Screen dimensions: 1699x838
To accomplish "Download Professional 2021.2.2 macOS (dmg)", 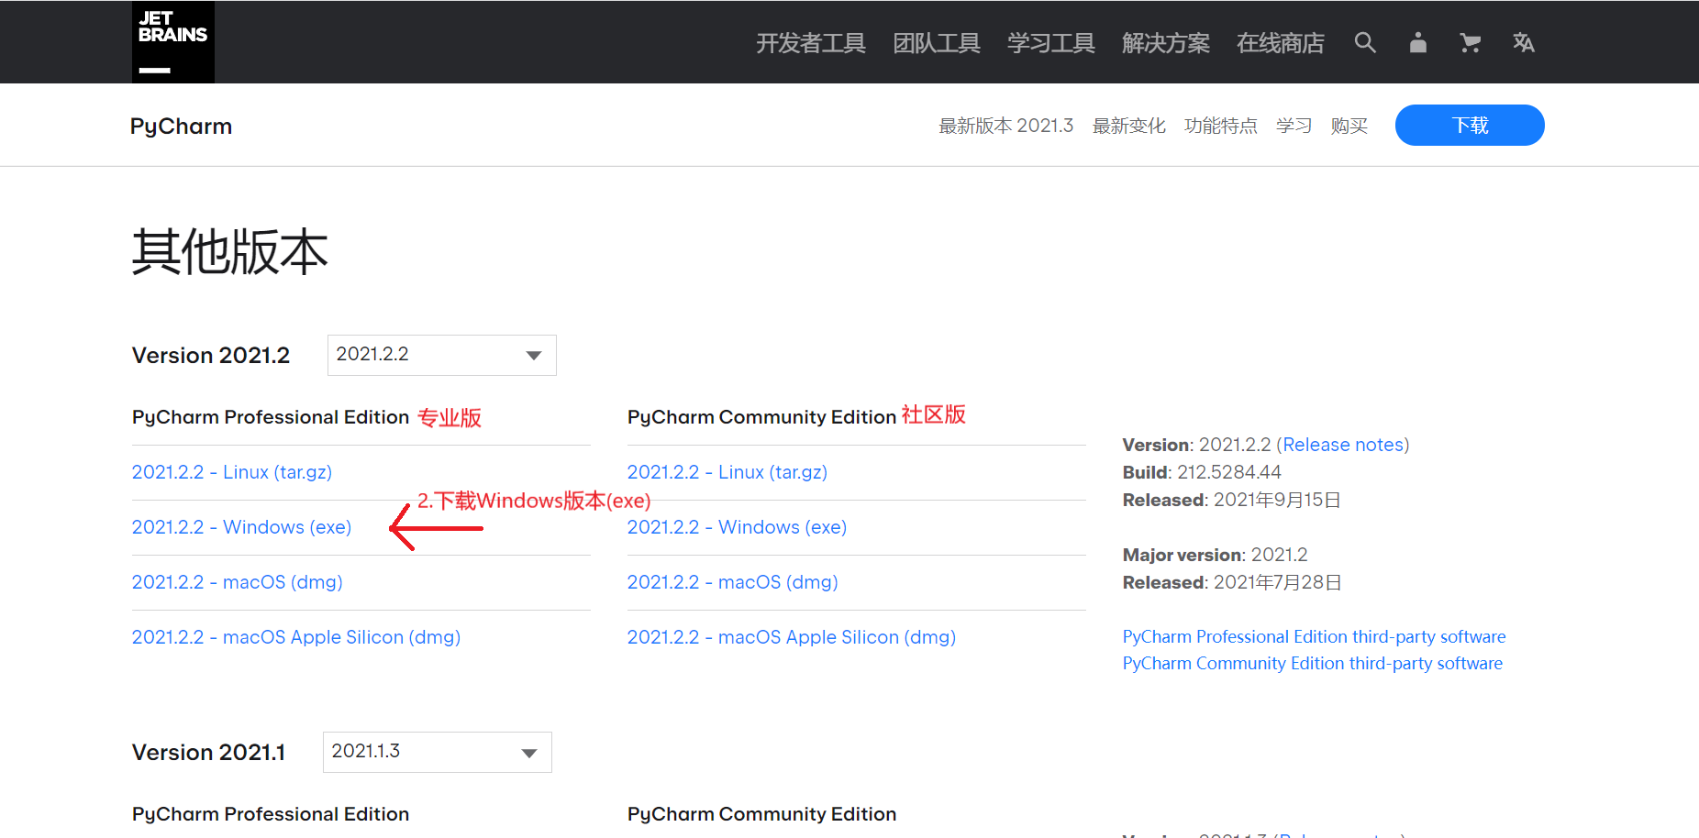I will point(238,582).
